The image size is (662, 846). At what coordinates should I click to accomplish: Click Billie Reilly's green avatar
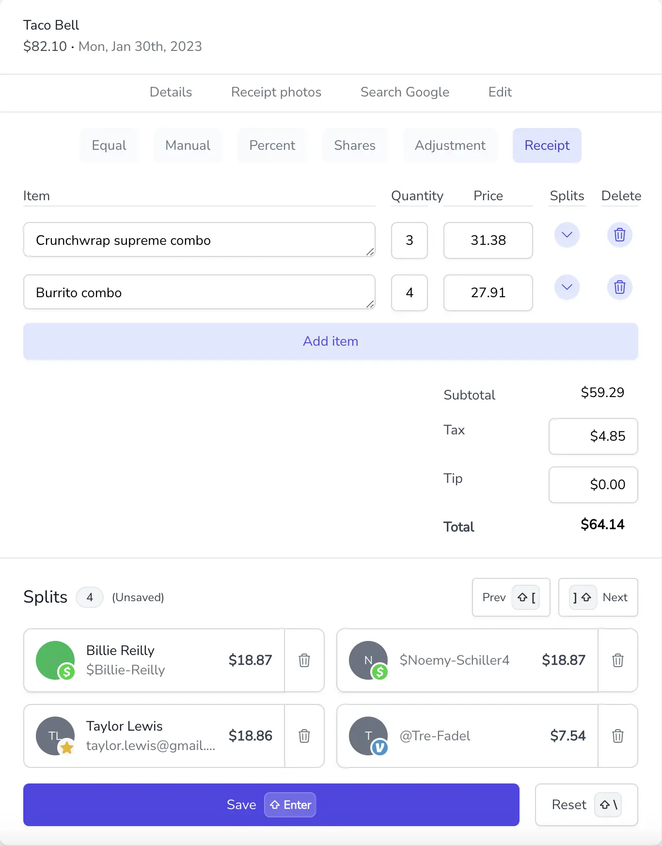[x=55, y=660]
